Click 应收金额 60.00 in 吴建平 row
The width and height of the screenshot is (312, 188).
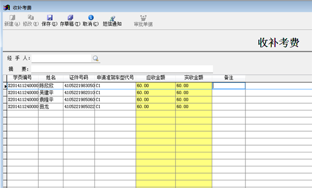tap(156, 92)
